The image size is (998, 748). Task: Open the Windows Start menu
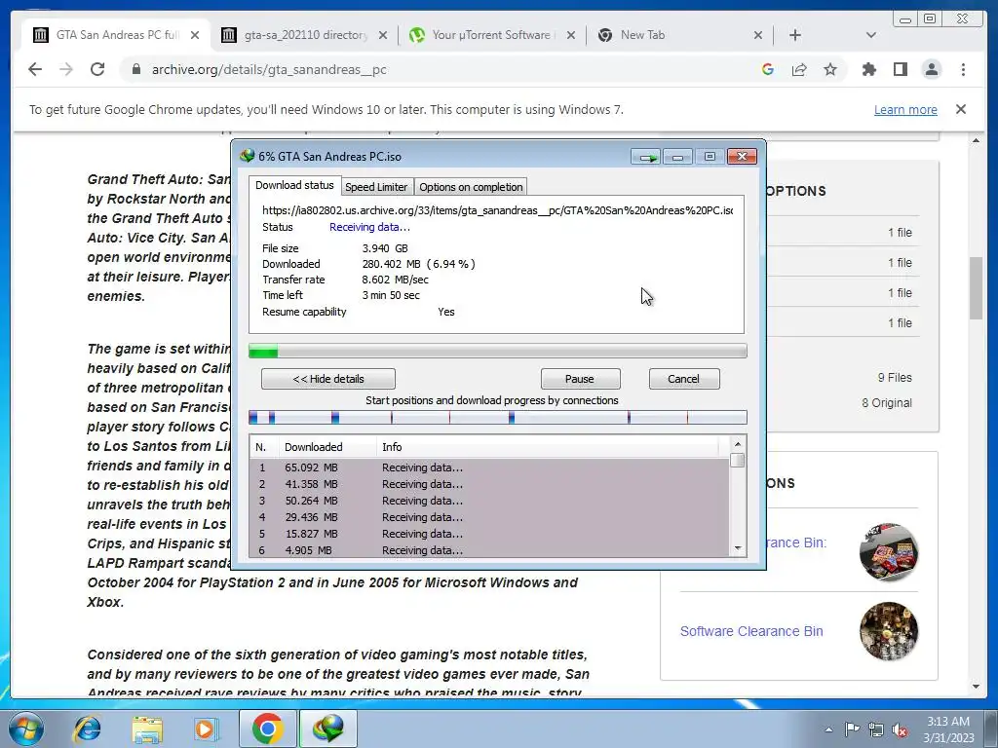[x=25, y=729]
